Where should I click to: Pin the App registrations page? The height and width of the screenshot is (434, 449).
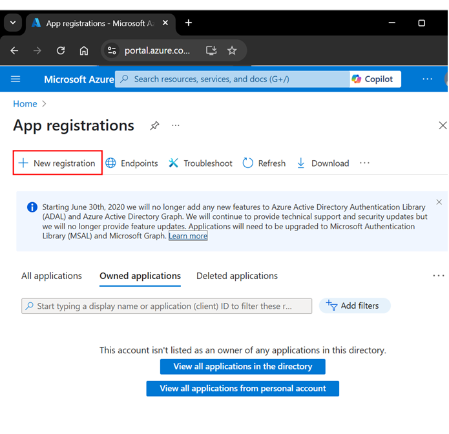(154, 126)
